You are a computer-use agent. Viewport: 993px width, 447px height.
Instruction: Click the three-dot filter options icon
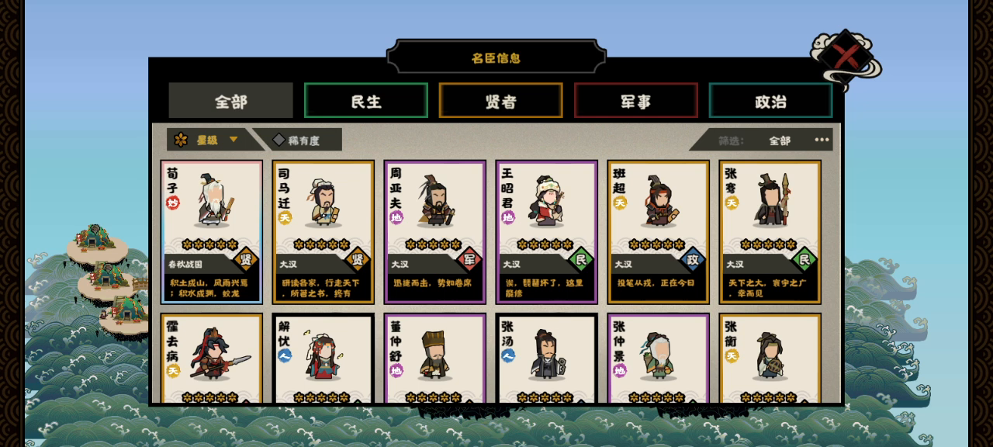[x=822, y=140]
